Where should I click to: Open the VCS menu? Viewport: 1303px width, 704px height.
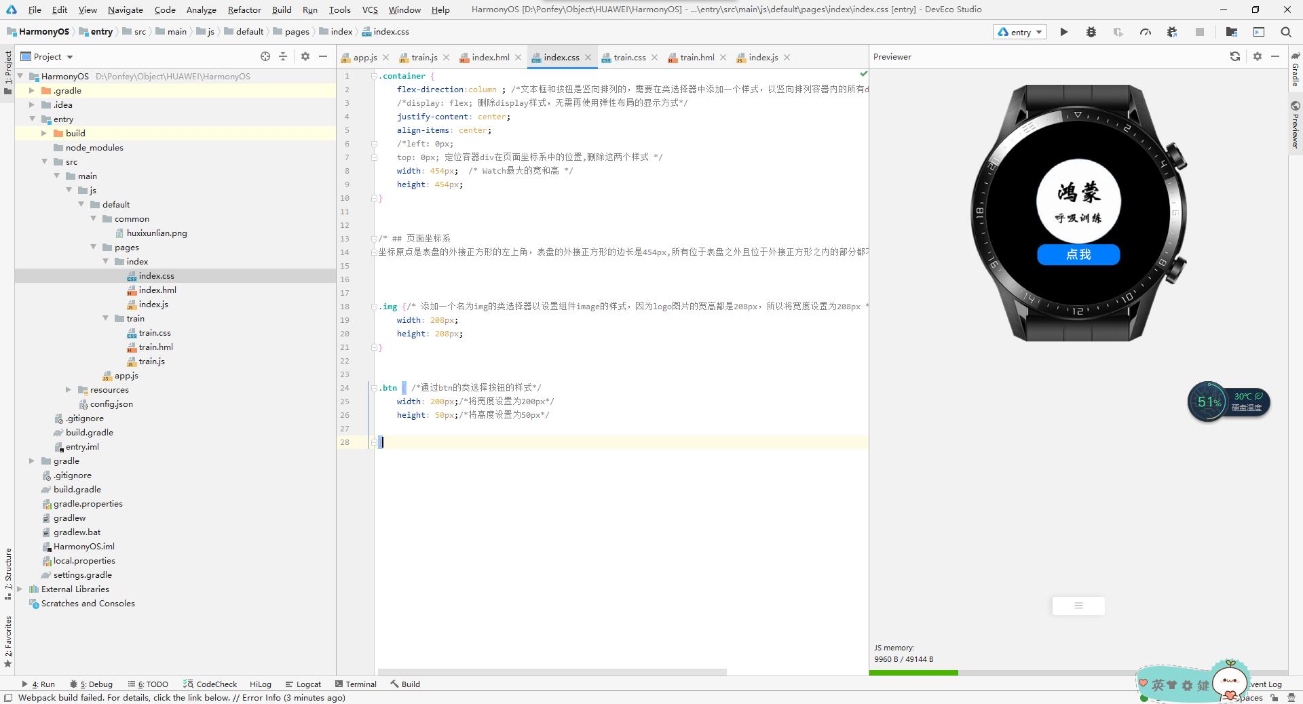pyautogui.click(x=370, y=9)
